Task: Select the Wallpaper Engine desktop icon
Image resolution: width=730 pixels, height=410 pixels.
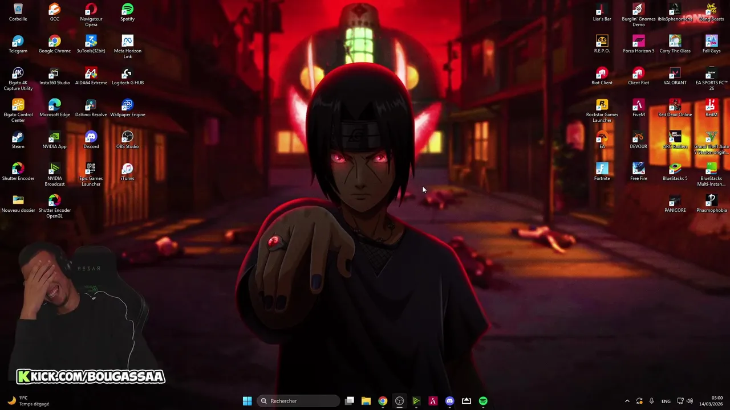Action: pos(128,108)
